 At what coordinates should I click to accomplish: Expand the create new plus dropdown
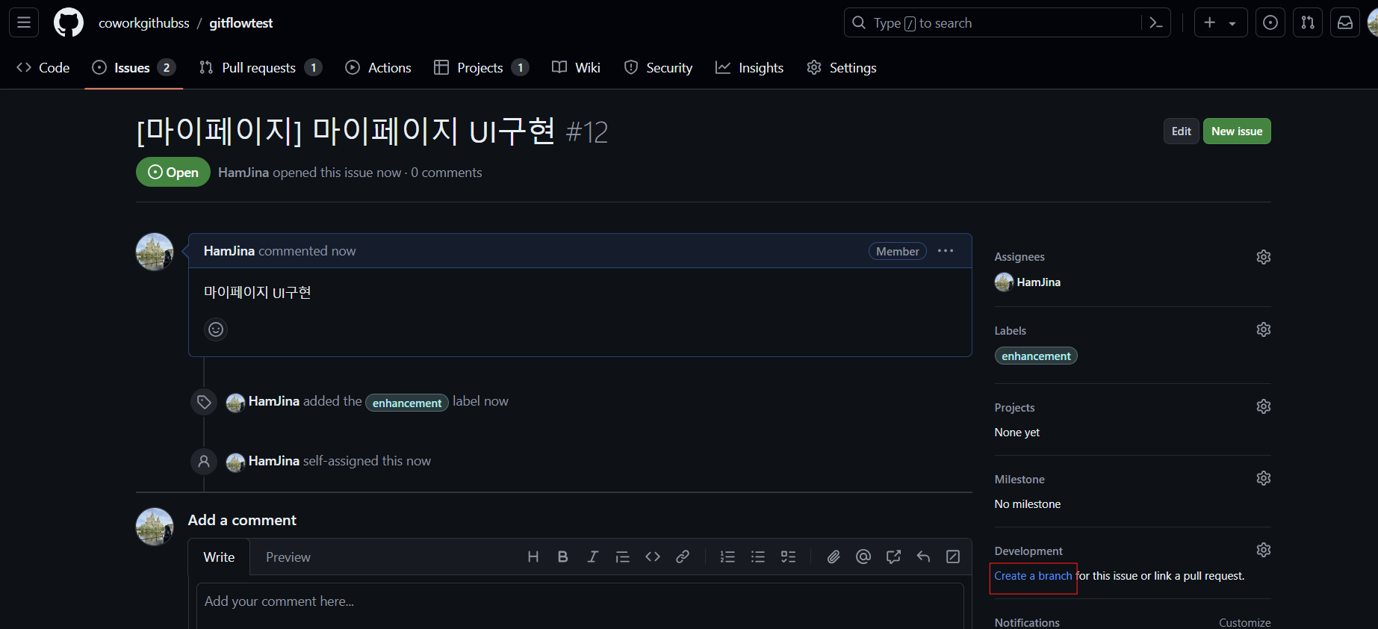coord(1220,22)
